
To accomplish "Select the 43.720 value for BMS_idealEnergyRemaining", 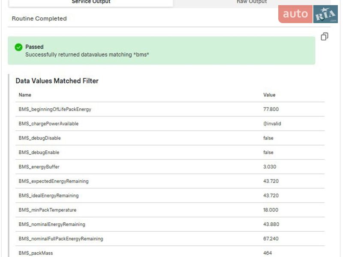I will pyautogui.click(x=271, y=196).
